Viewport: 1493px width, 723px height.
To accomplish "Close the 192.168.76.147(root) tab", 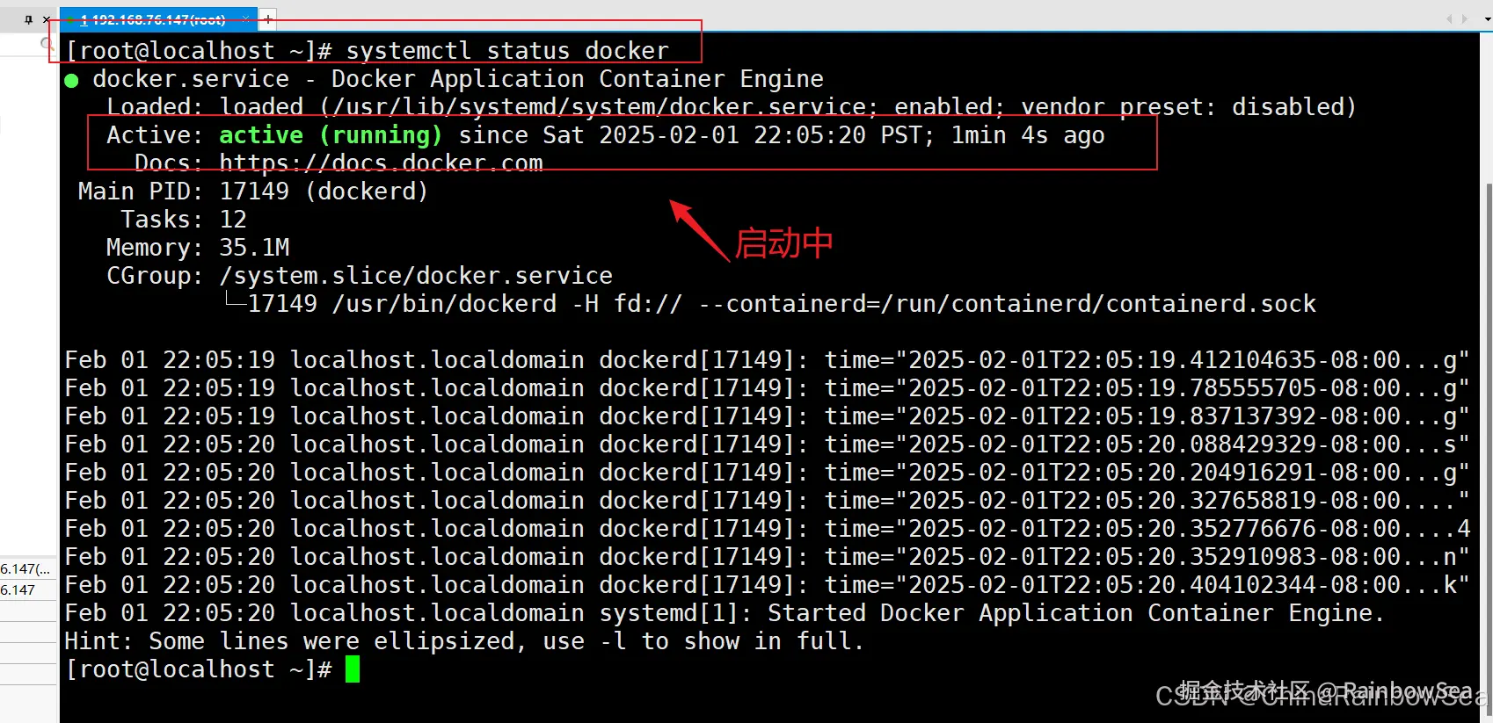I will tap(245, 18).
